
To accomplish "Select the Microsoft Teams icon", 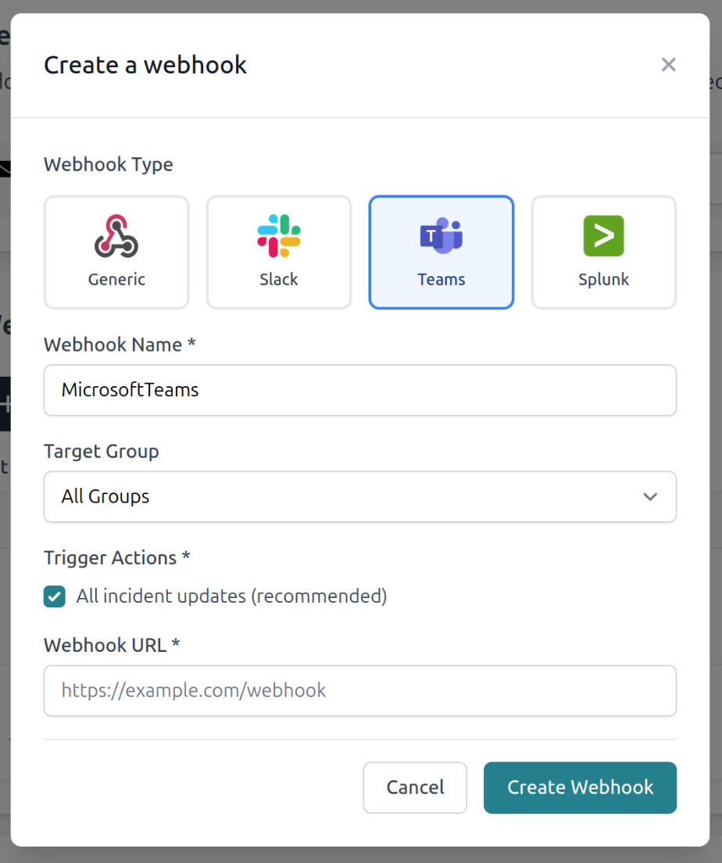I will click(x=441, y=235).
